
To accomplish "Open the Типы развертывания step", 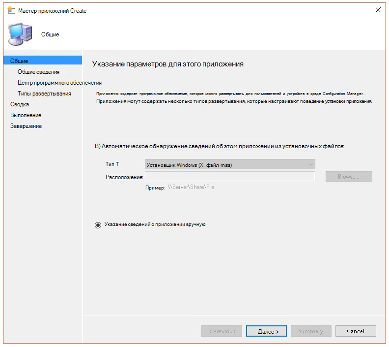I will tap(44, 94).
